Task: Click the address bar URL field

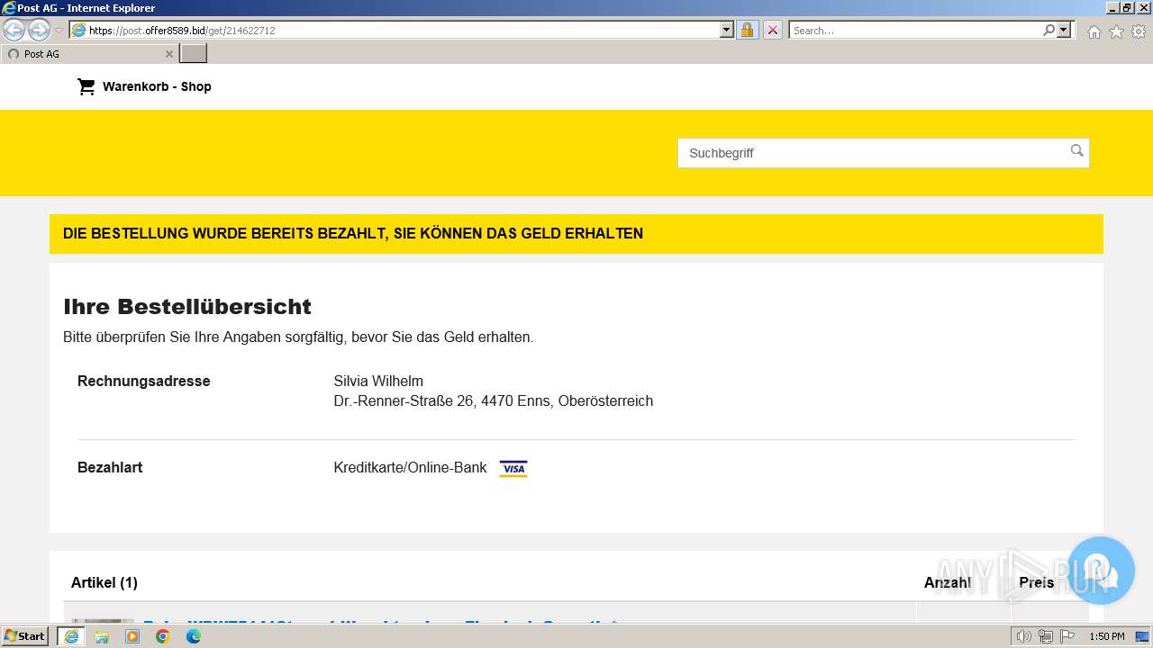Action: click(395, 31)
